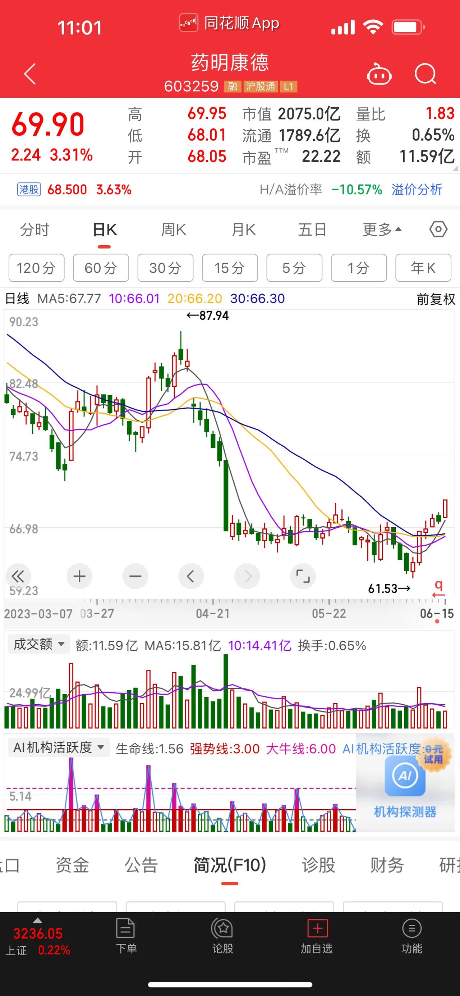Switch to 五日 tab
This screenshot has width=460, height=996.
pos(312,230)
